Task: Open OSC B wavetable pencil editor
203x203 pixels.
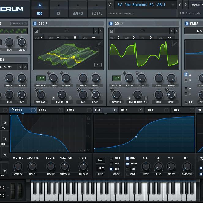Action: coord(175,43)
